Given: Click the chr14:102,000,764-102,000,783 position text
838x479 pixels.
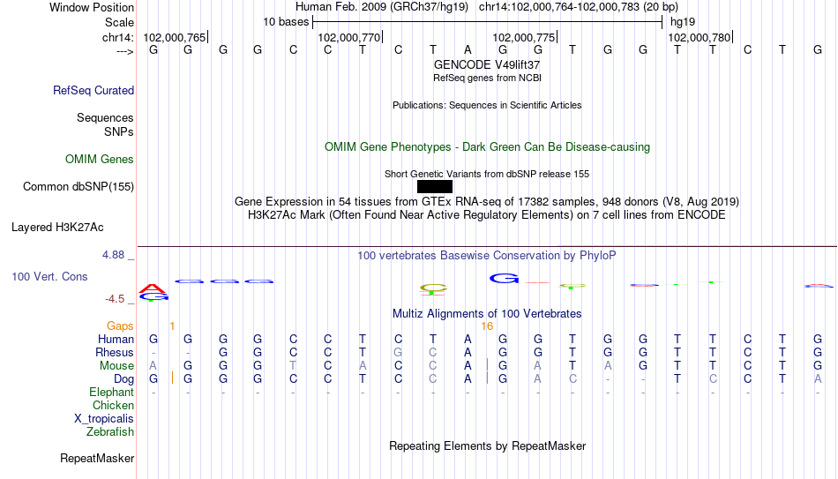Looking at the screenshot, I should coord(579,7).
